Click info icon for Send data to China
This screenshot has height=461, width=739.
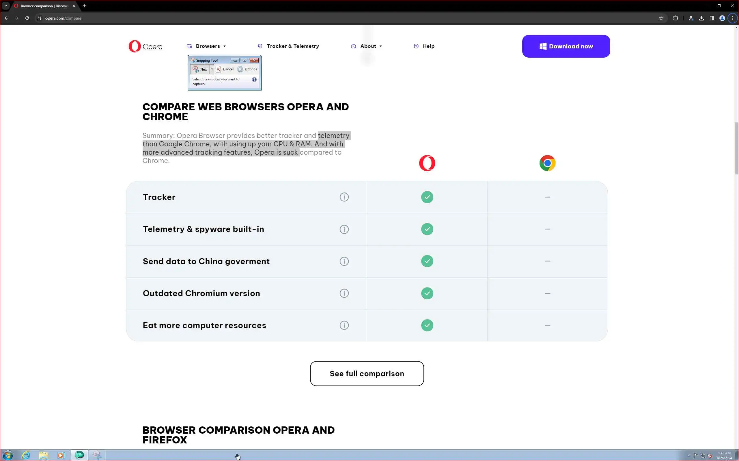click(344, 261)
